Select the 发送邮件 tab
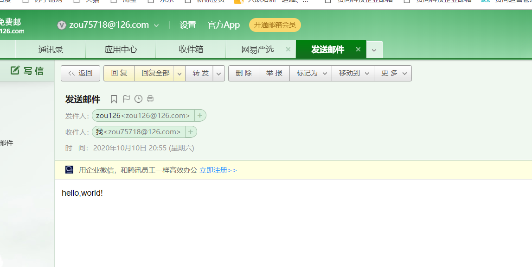 pyautogui.click(x=327, y=50)
